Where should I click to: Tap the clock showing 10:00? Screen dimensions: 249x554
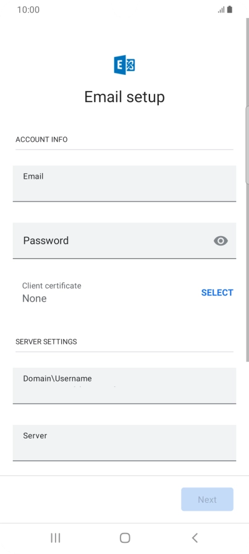point(28,9)
